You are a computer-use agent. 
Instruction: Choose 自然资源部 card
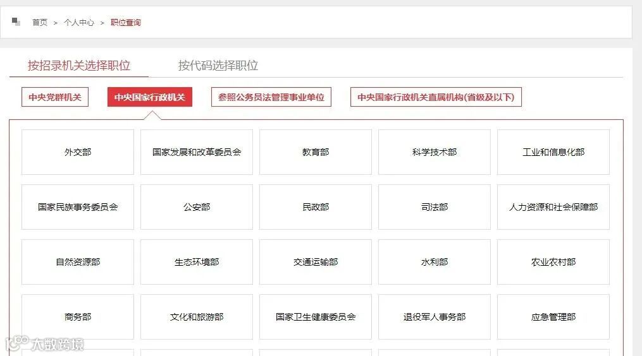[78, 262]
